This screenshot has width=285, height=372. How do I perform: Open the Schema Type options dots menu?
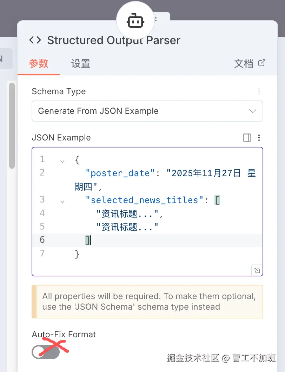point(259,92)
